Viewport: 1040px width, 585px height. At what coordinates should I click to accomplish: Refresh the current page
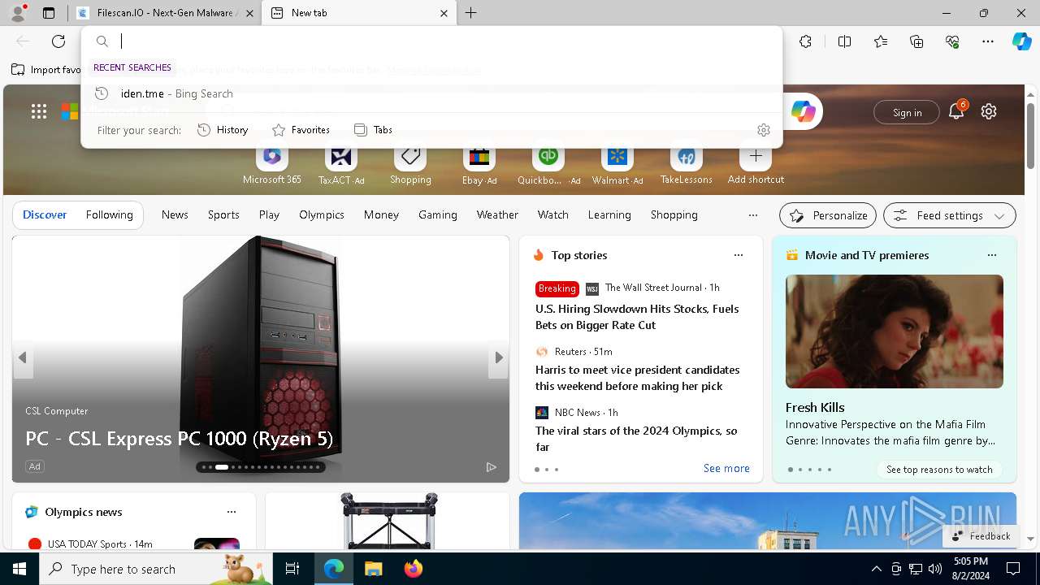(x=58, y=41)
